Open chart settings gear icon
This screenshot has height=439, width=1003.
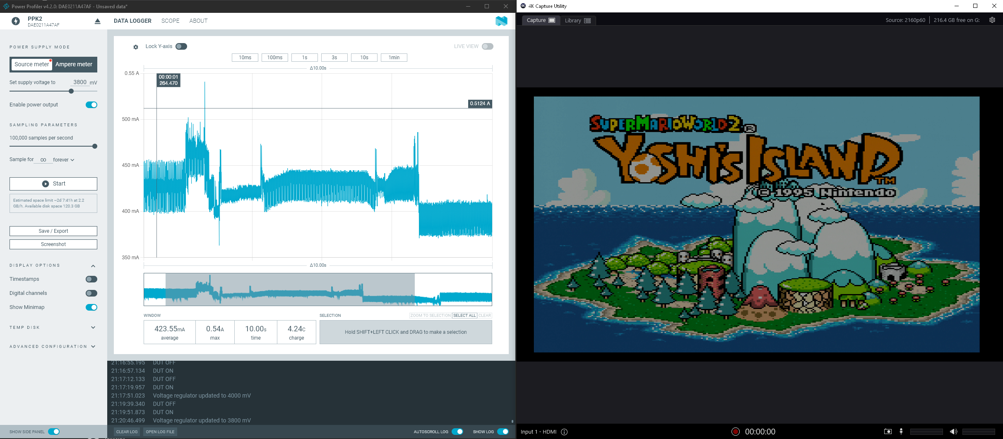click(x=136, y=47)
